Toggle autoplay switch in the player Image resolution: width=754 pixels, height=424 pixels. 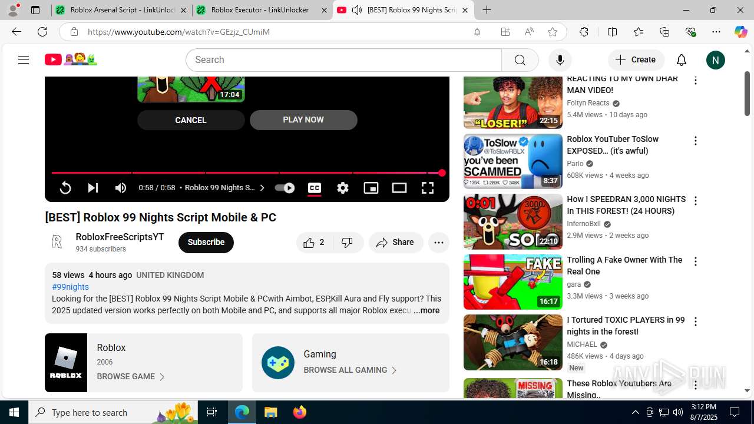(x=285, y=188)
